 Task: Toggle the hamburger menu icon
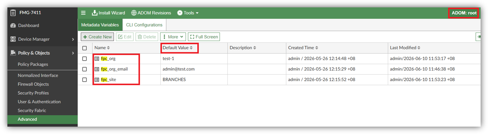(83, 13)
